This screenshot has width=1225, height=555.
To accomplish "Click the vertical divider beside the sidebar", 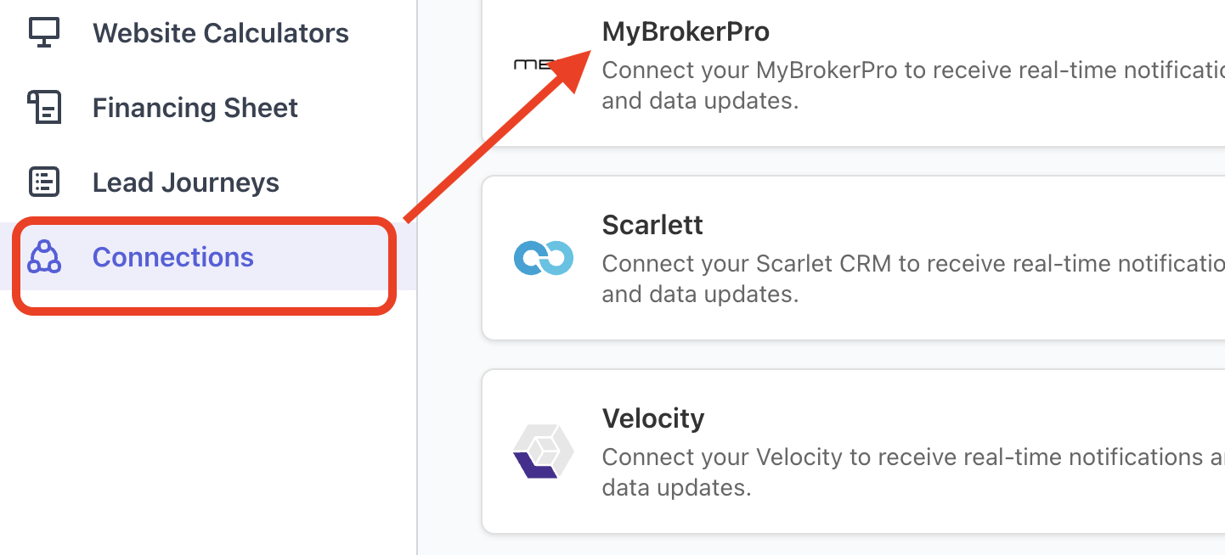I will tap(417, 382).
